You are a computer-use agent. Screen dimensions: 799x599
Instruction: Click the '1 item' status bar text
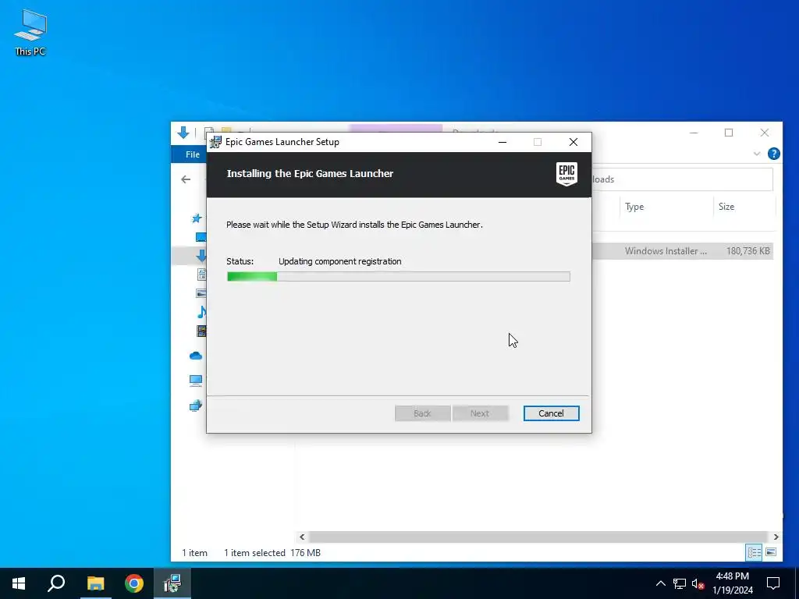[194, 553]
